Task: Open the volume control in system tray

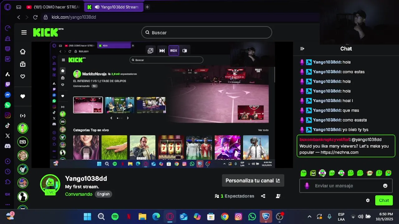Action: [361, 217]
